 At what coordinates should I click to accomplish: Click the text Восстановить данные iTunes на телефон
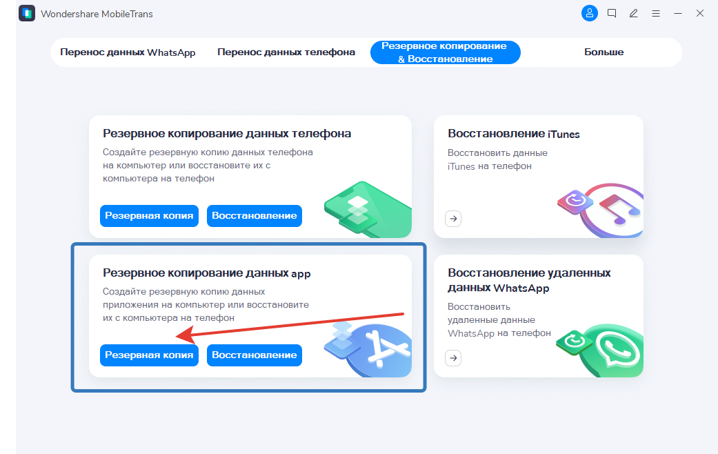click(497, 159)
